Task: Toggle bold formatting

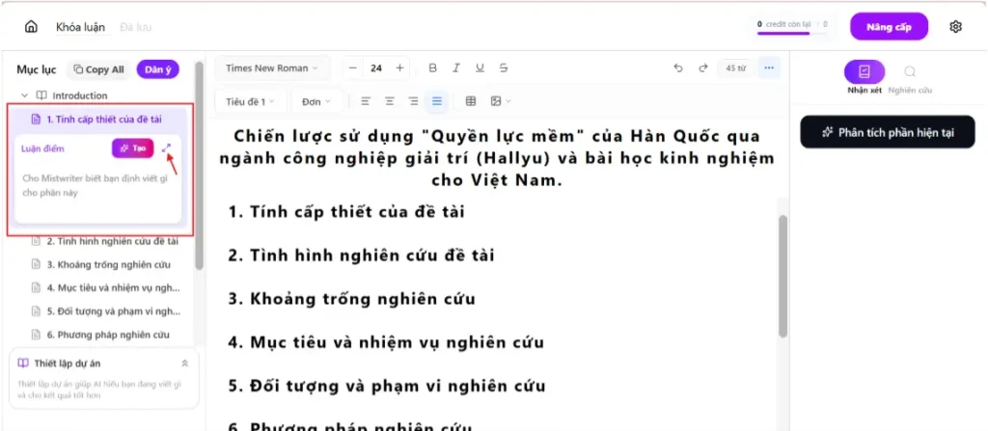Action: 432,68
